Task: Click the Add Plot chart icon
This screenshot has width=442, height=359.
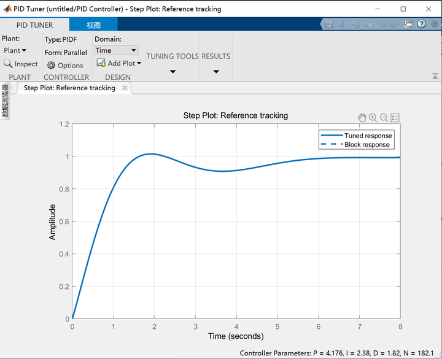Action: click(x=101, y=63)
